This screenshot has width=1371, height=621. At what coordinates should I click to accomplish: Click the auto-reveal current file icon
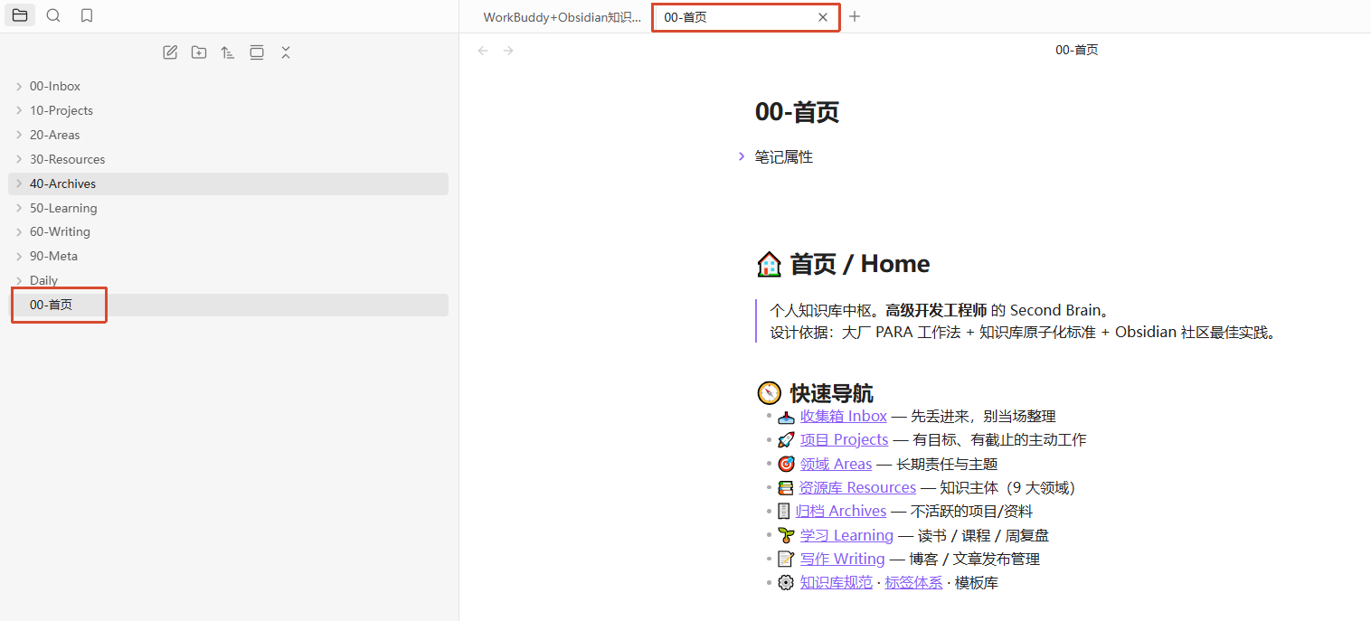257,52
